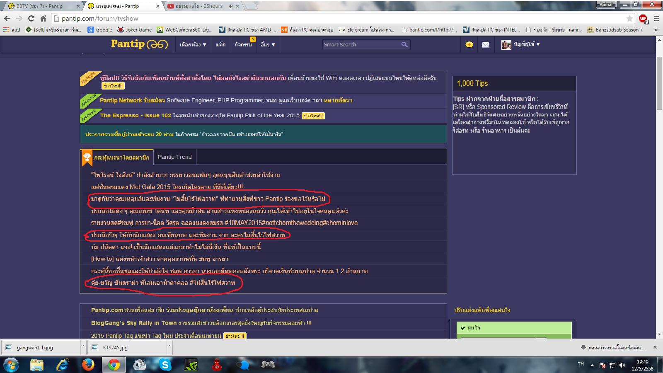The height and width of the screenshot is (373, 663).
Task: Open BlogGang's Sky Rally in Town link
Action: pyautogui.click(x=201, y=323)
